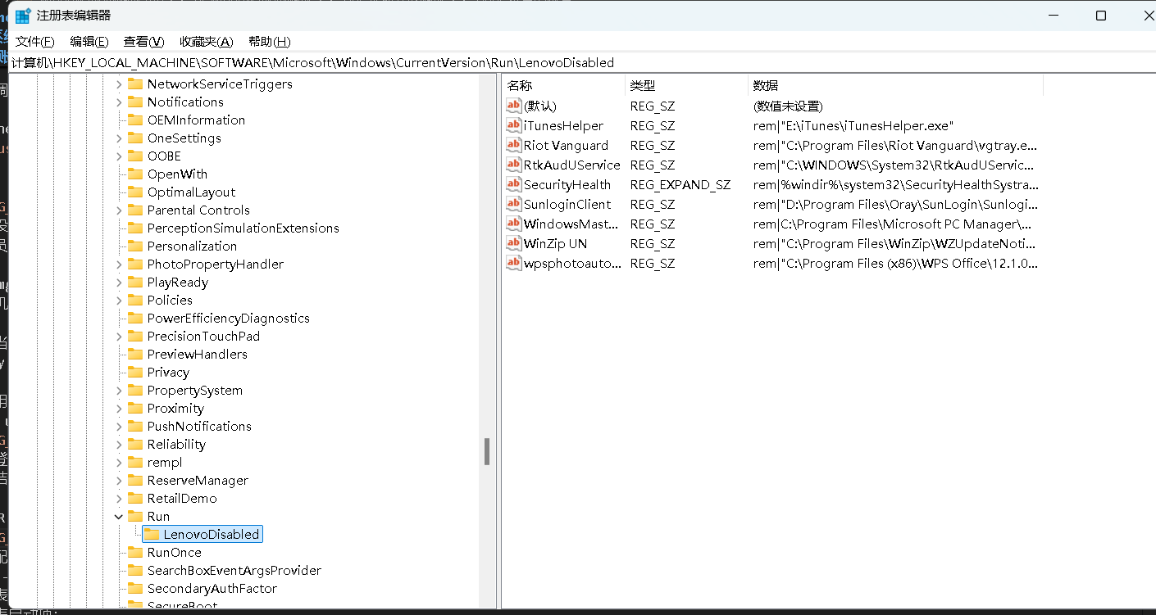The width and height of the screenshot is (1156, 615).
Task: Click REG_EXPAND_SZ type of SecurityHealth
Action: 680,184
